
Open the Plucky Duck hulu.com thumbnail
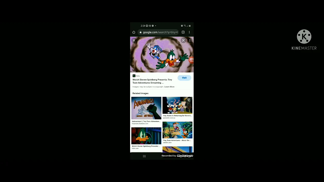tap(146, 136)
